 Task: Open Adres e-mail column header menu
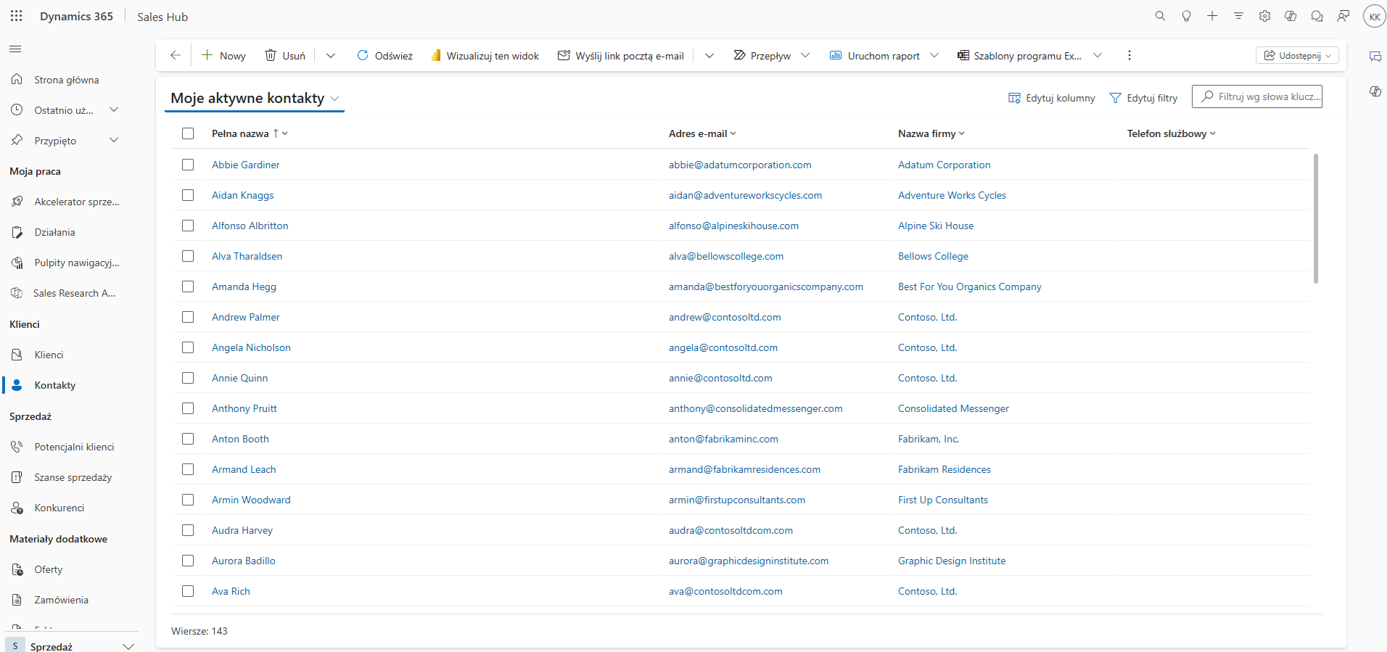pos(702,133)
